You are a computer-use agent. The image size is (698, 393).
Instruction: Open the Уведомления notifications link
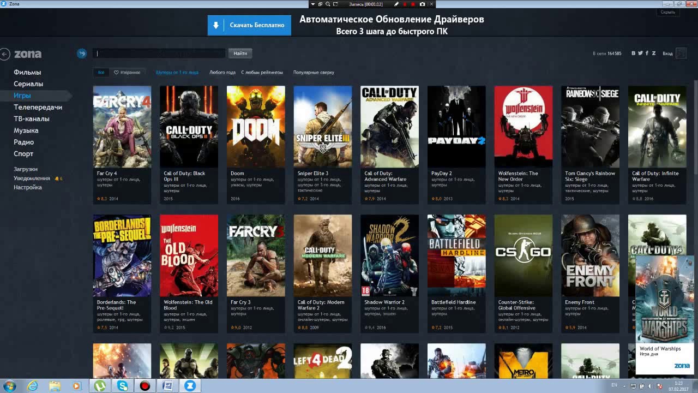click(x=32, y=178)
